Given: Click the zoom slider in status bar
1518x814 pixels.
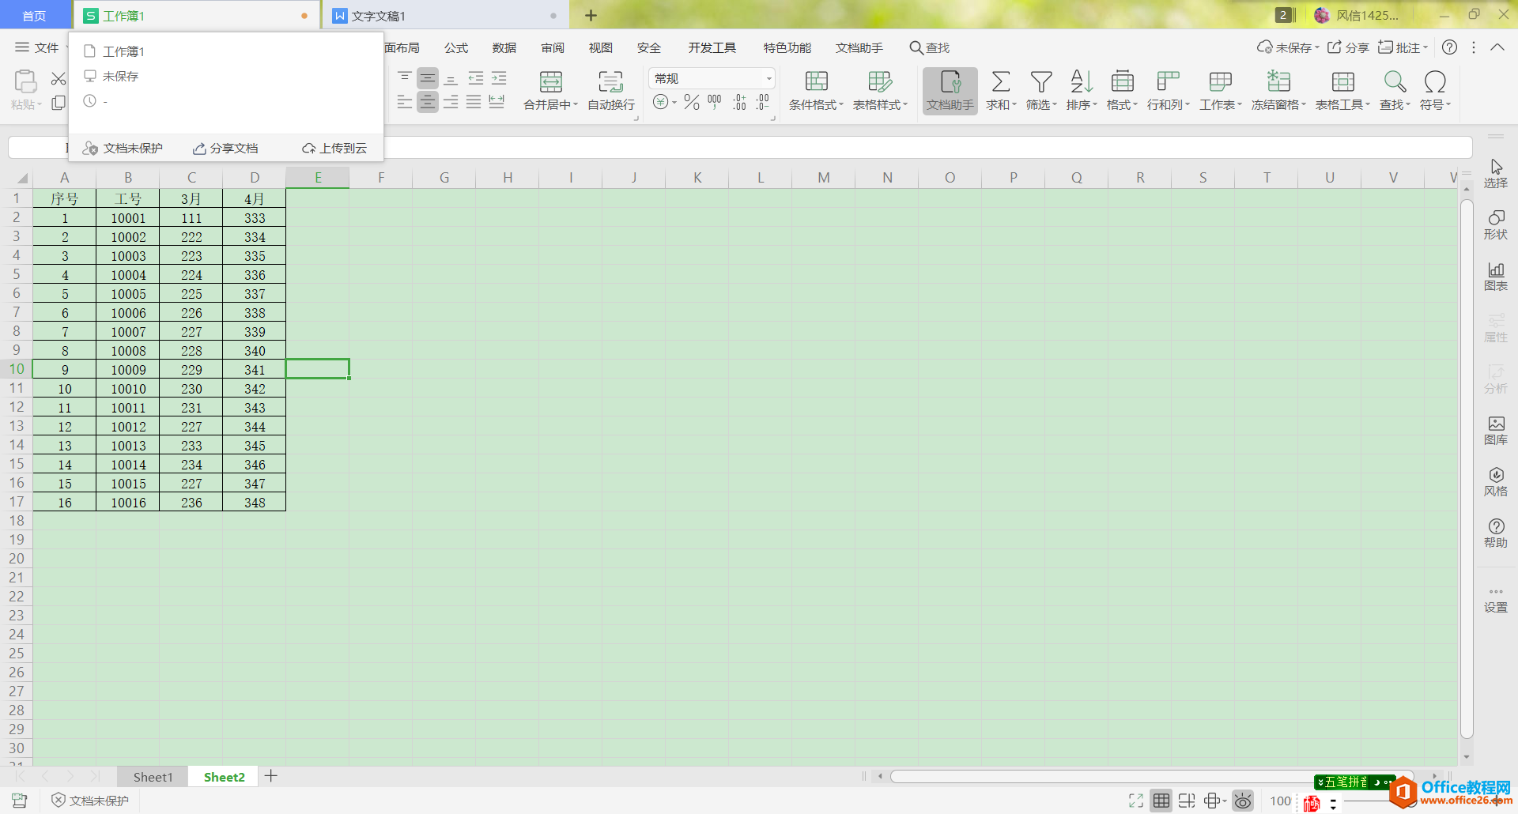Looking at the screenshot, I should (1415, 801).
